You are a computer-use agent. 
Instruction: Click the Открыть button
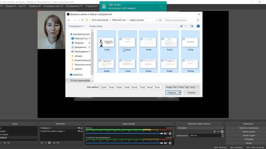[172, 93]
